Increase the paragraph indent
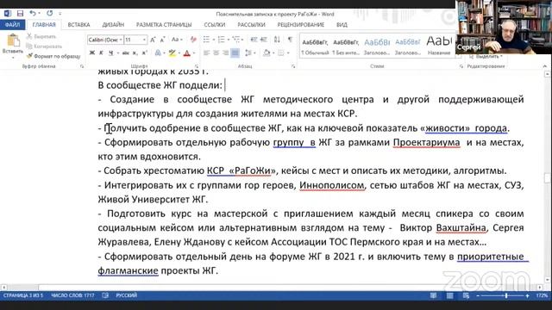The image size is (552, 310). pos(264,40)
